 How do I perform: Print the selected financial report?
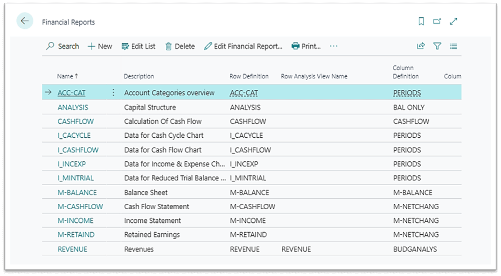pyautogui.click(x=306, y=46)
